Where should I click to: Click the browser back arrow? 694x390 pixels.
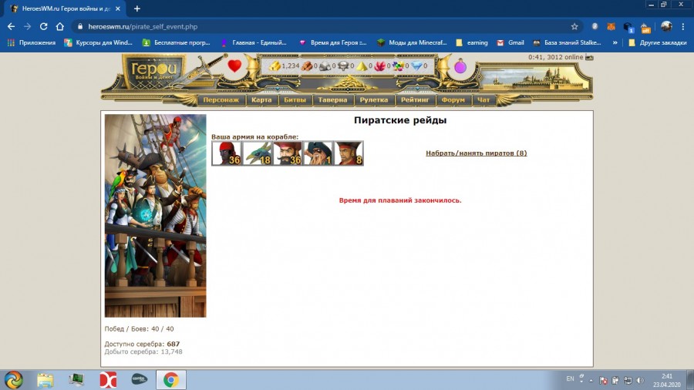click(x=11, y=26)
